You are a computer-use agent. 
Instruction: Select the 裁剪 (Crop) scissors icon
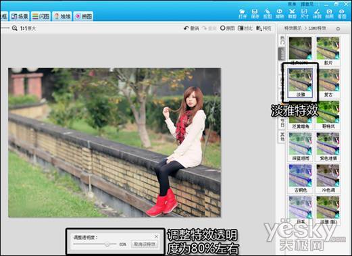[293, 14]
